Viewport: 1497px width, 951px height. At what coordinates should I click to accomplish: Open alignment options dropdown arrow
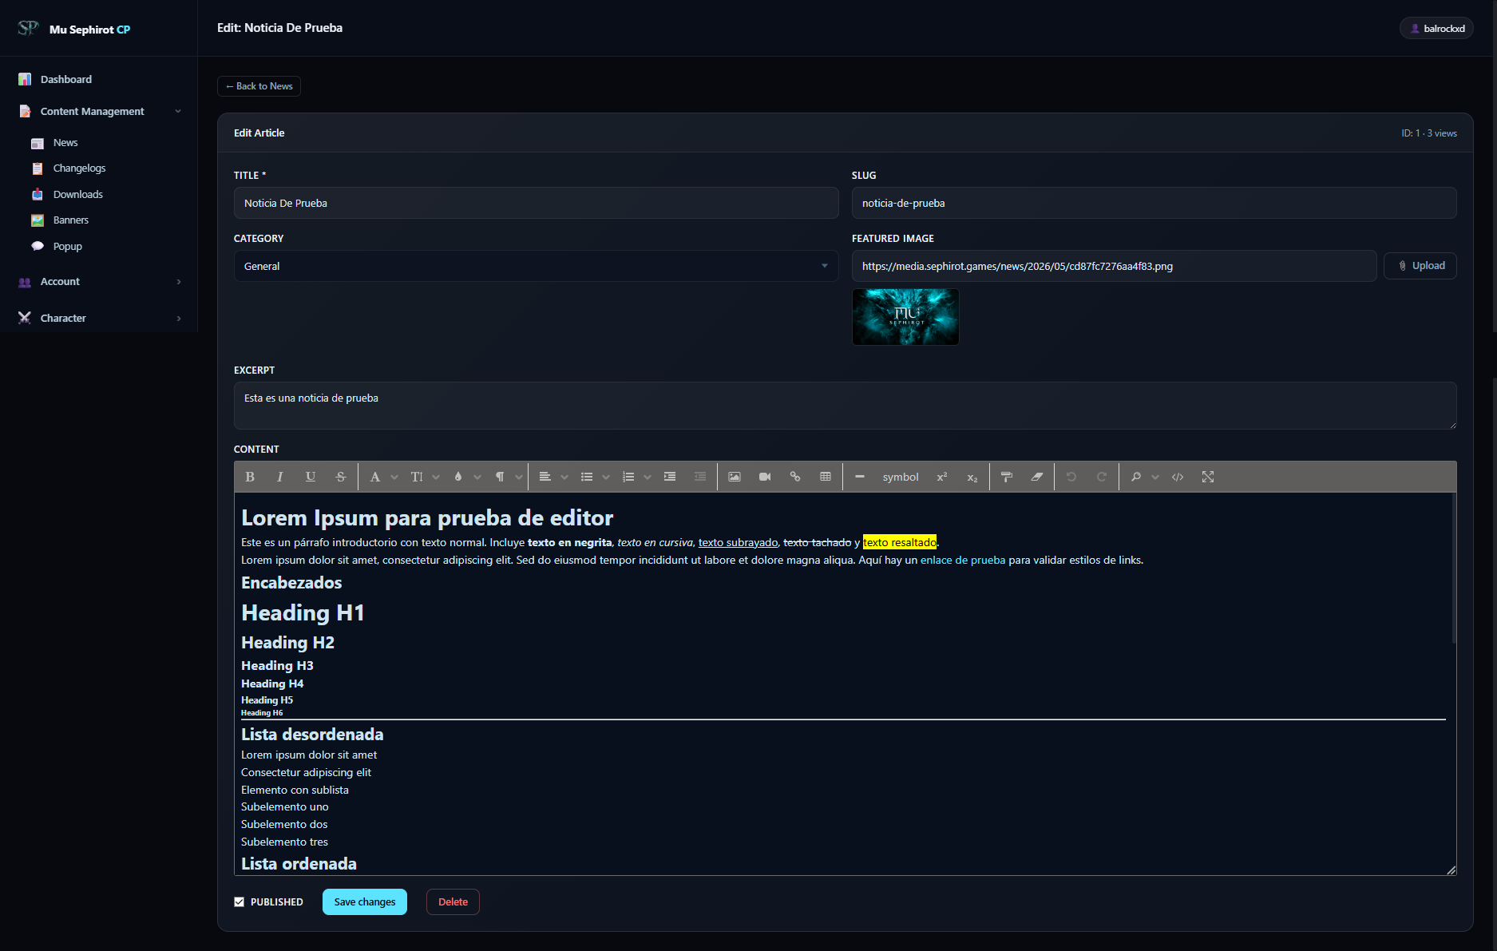pyautogui.click(x=564, y=477)
